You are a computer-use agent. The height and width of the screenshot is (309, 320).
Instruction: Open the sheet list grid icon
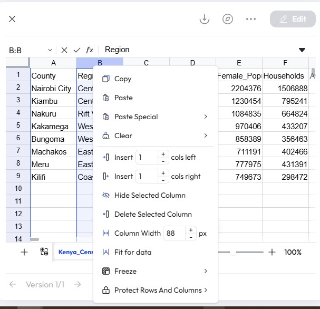point(44,252)
